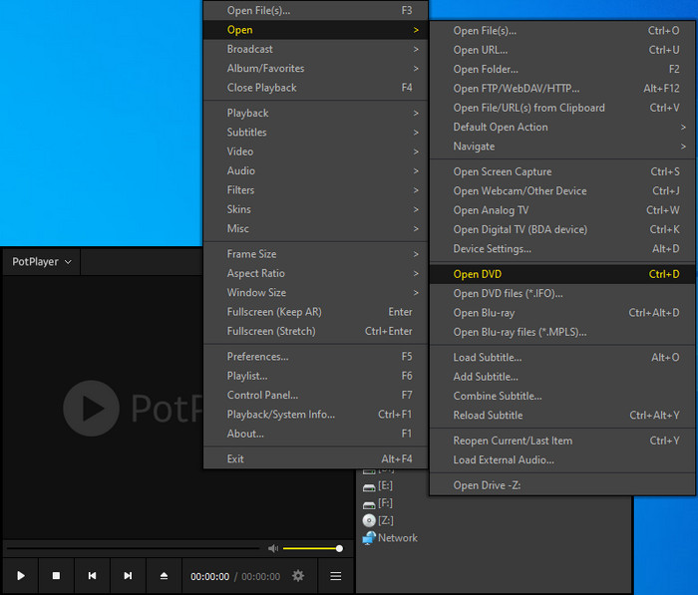The width and height of the screenshot is (698, 595).
Task: Click the playback seek bar
Action: coord(133,548)
